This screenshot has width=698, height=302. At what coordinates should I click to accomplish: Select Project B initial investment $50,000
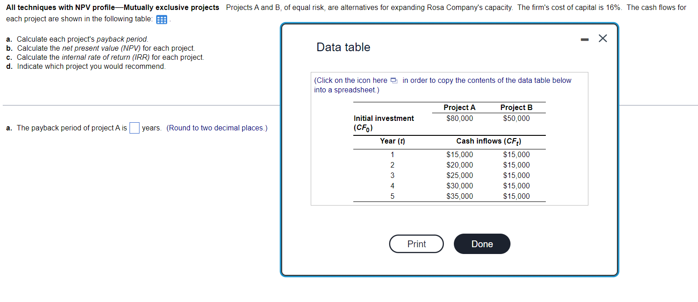516,118
